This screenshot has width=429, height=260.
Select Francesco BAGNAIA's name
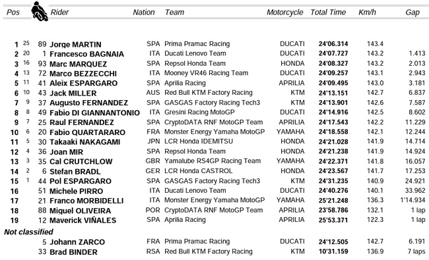(x=86, y=54)
